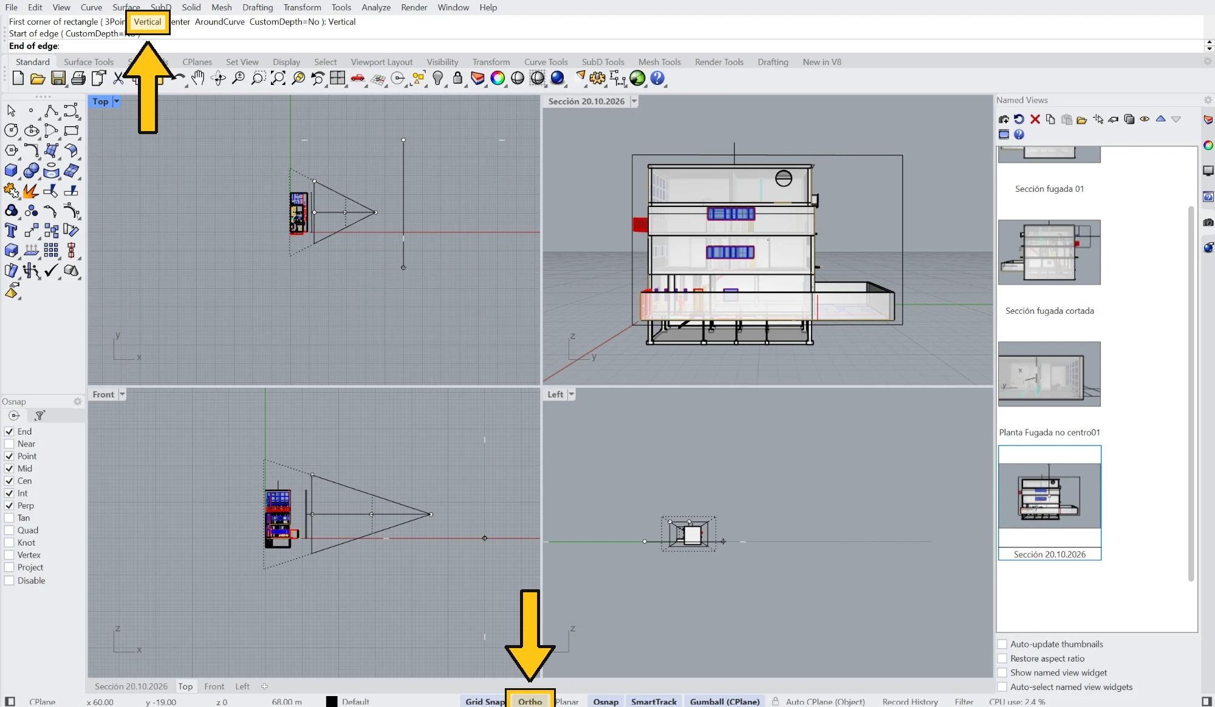Select the Front viewport tab at bottom

[214, 686]
